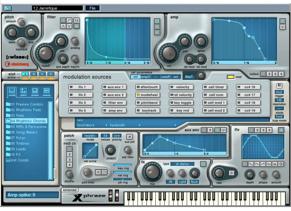Click the filter envelope loop icon
This screenshot has height=211, width=291.
click(157, 32)
